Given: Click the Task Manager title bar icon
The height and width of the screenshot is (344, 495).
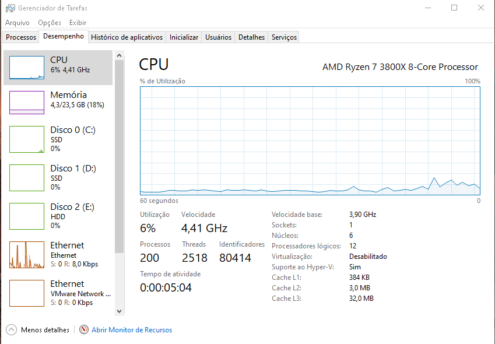Looking at the screenshot, I should coord(10,8).
